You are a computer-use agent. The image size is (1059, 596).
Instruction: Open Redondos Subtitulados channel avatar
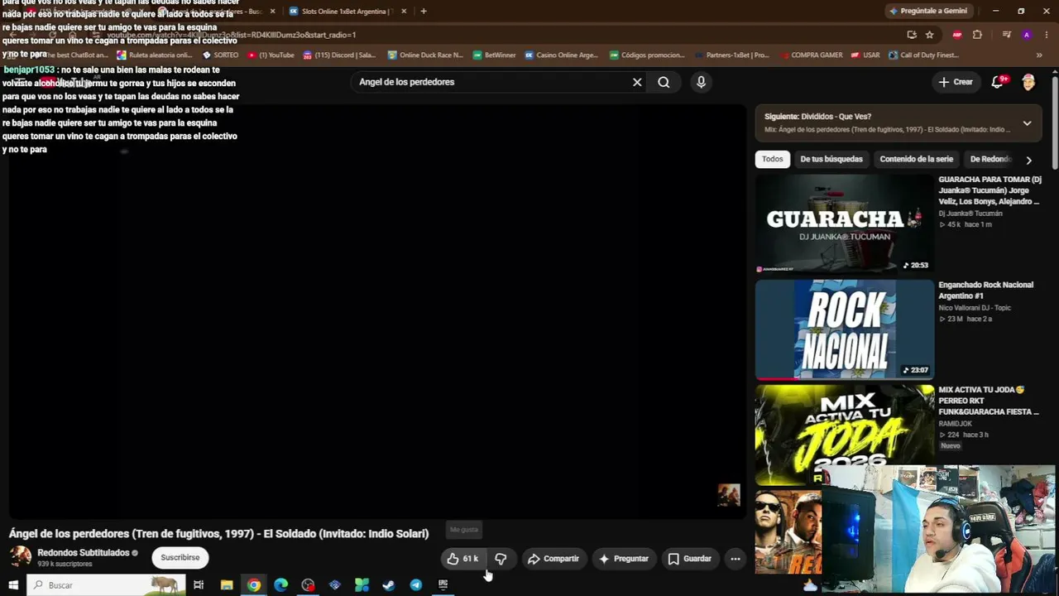(x=21, y=557)
